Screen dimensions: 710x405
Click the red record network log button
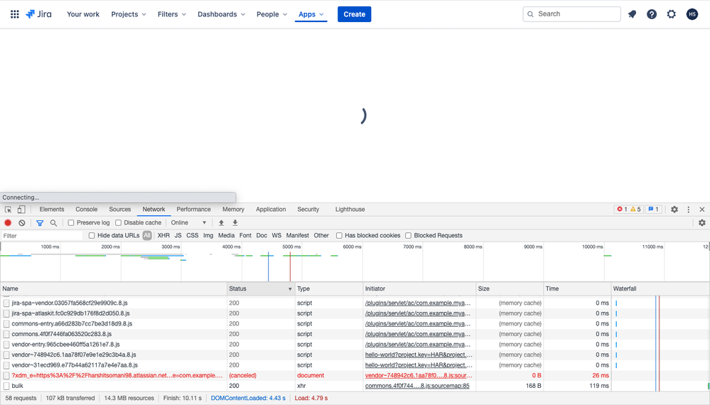(9, 223)
